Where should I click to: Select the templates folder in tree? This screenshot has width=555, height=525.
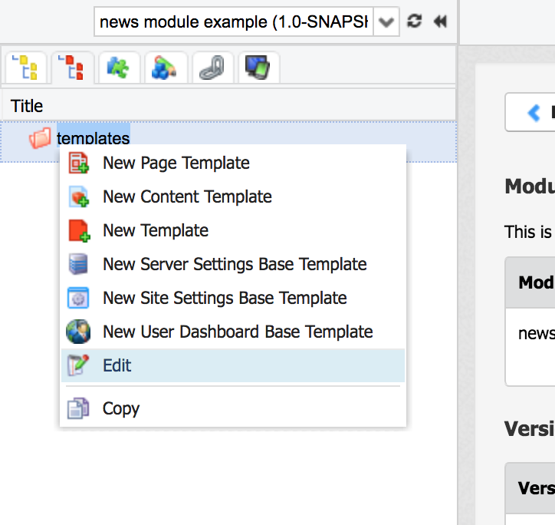[93, 139]
